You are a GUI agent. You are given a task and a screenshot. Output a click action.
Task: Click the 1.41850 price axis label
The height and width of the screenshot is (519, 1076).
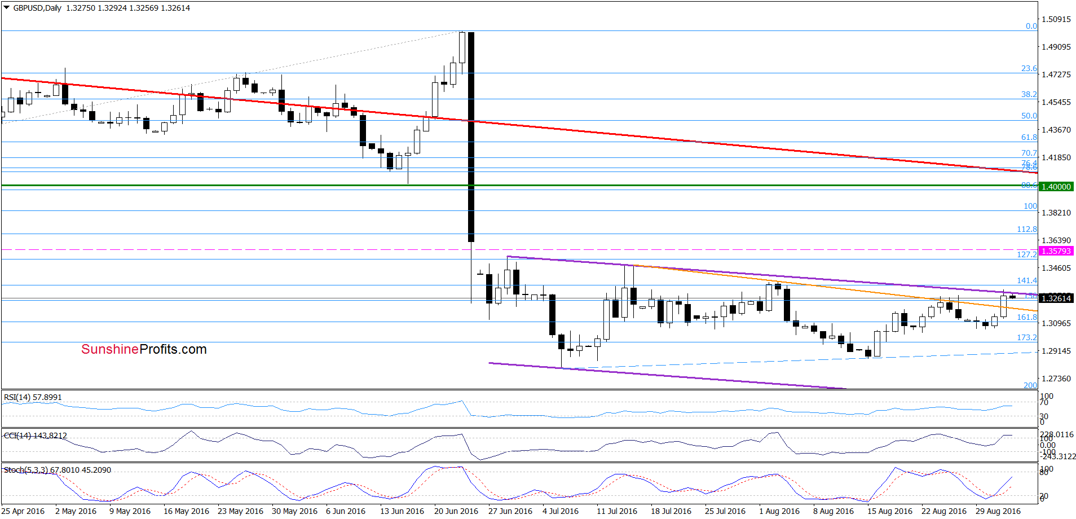1056,157
